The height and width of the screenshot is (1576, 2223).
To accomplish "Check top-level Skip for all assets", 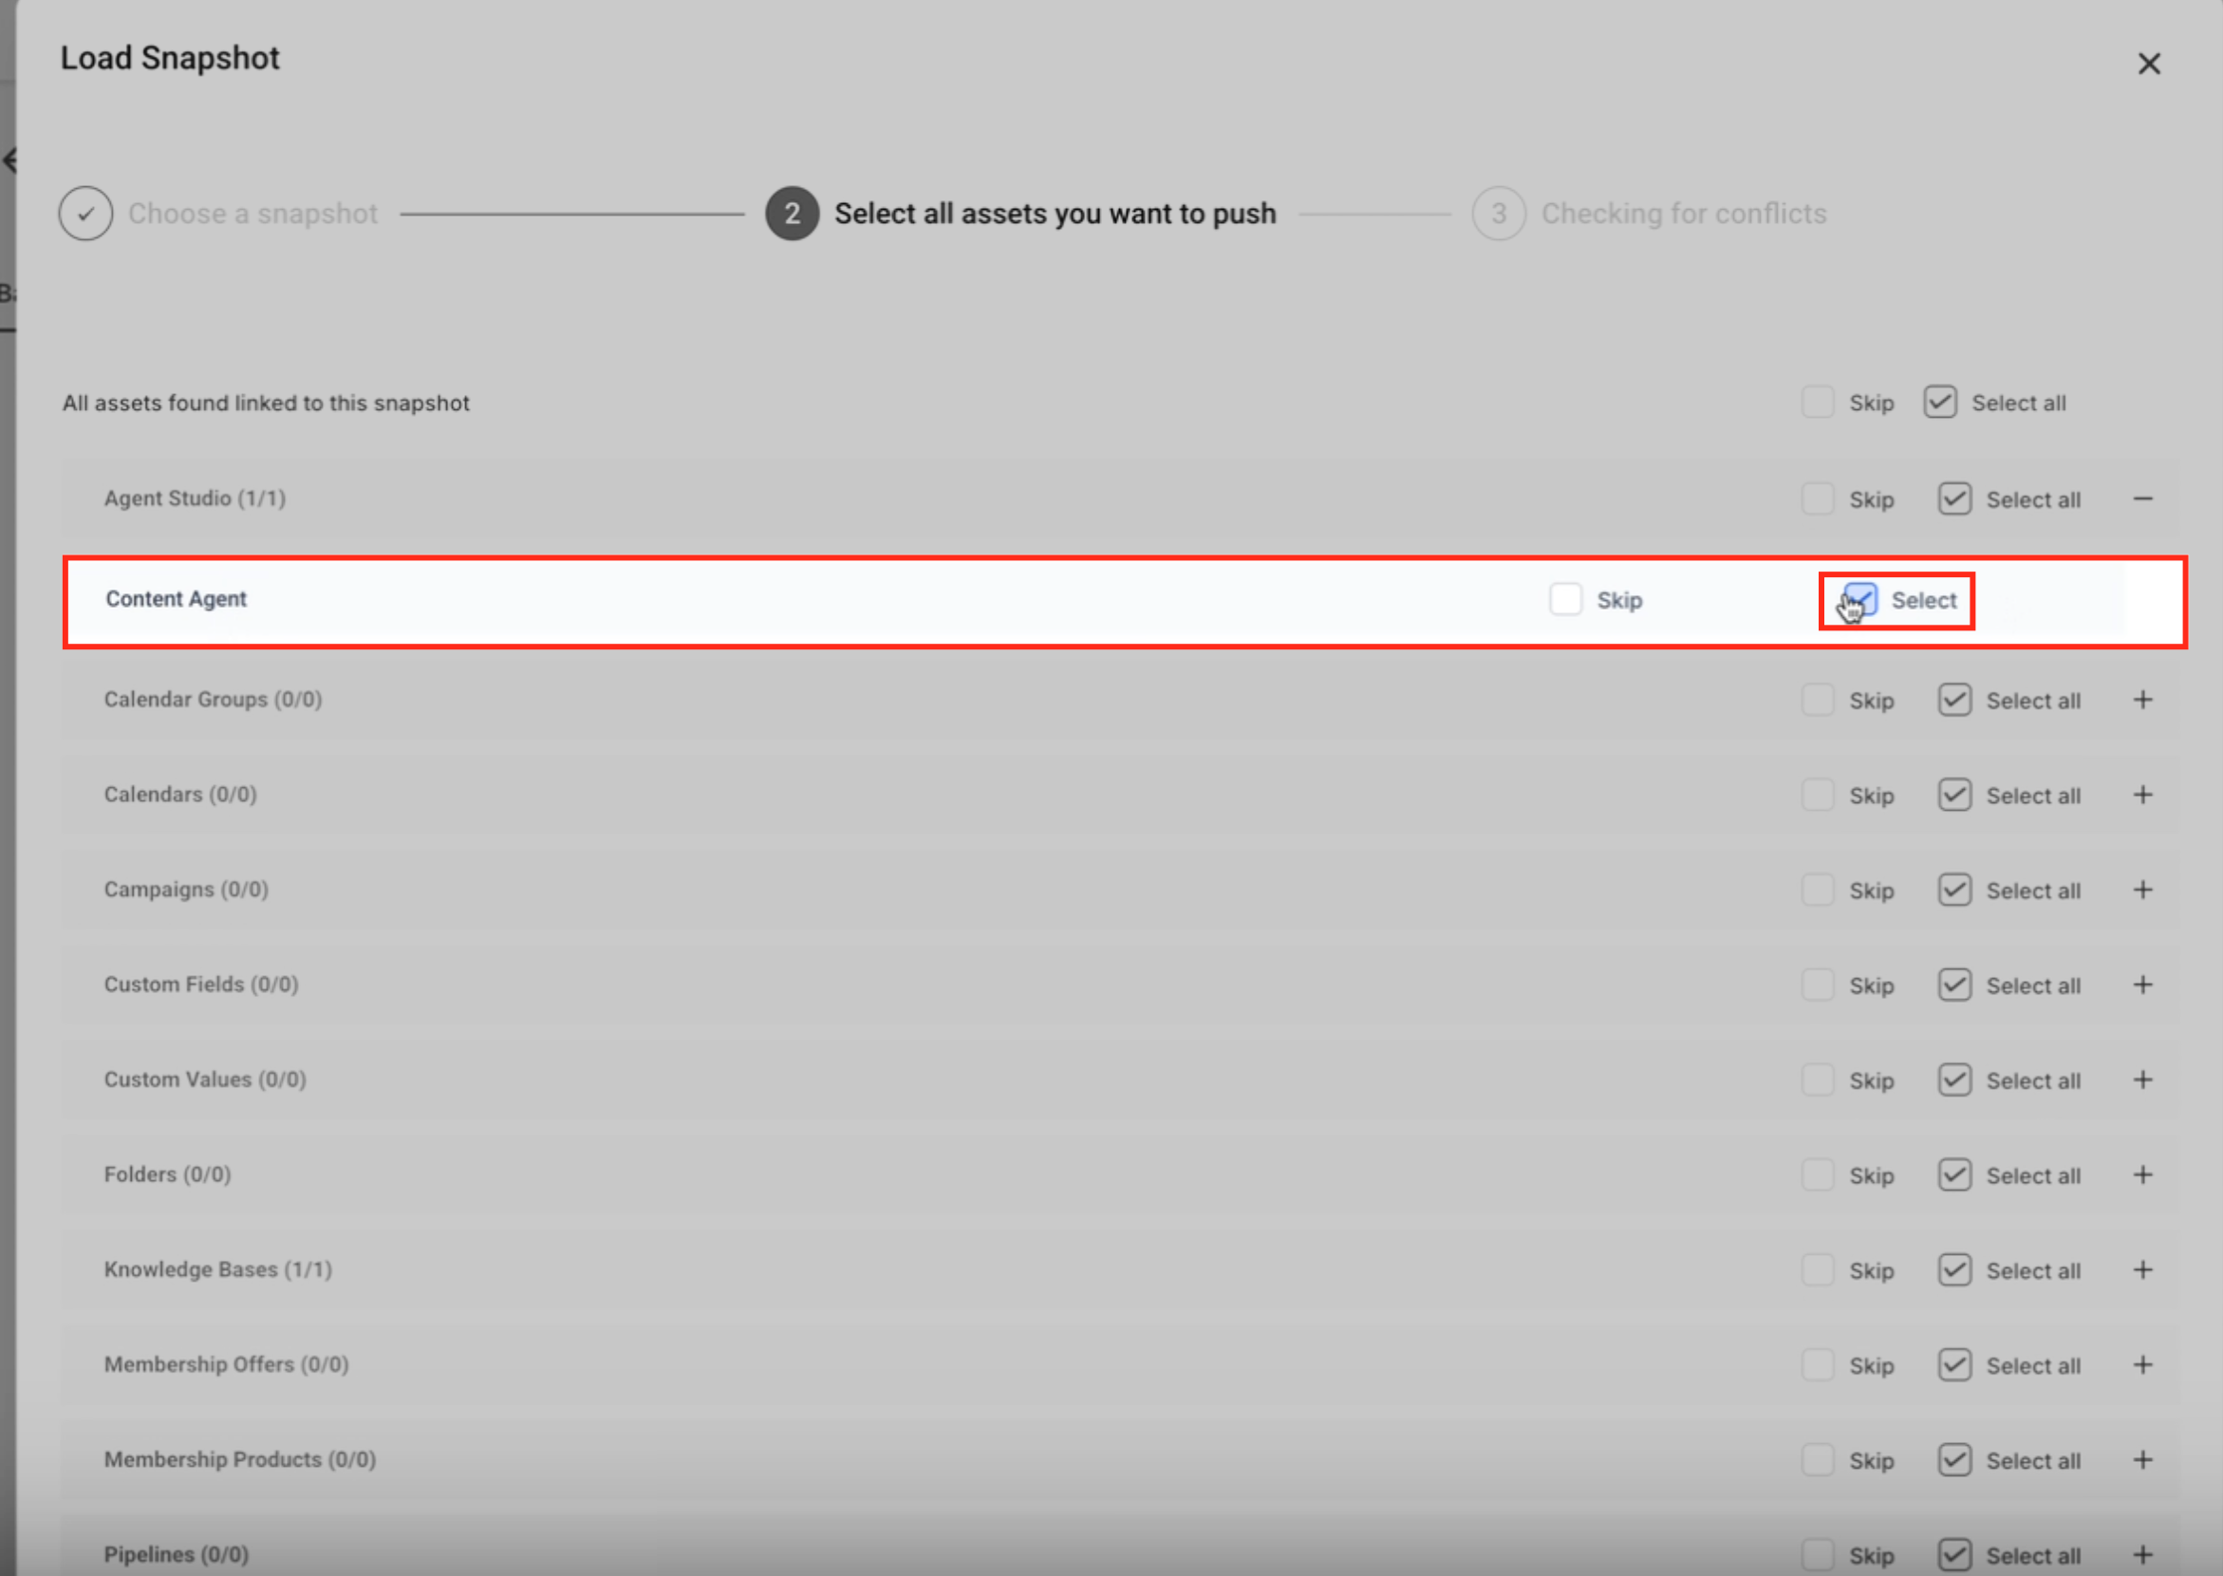I will coord(1818,403).
